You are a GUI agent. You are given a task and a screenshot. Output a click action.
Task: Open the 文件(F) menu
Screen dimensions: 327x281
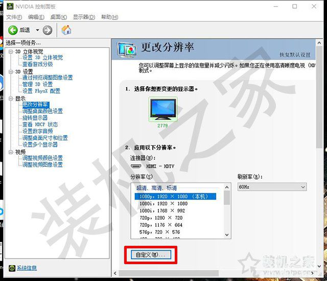14,17
